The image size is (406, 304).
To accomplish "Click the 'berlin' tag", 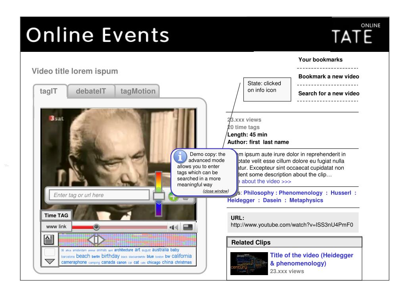I will [96, 256].
